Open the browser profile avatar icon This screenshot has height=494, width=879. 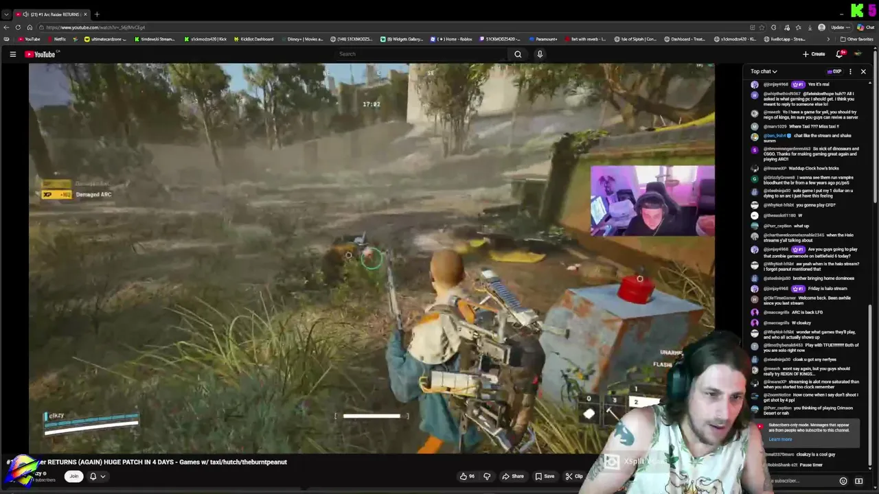[x=821, y=27]
